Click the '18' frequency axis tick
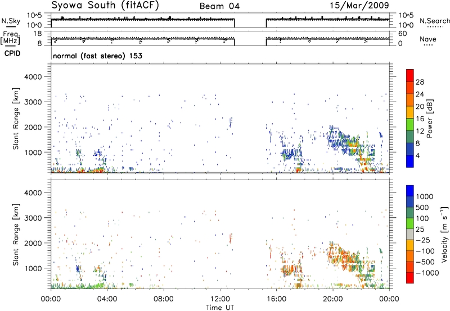450x311 pixels. tap(38, 34)
